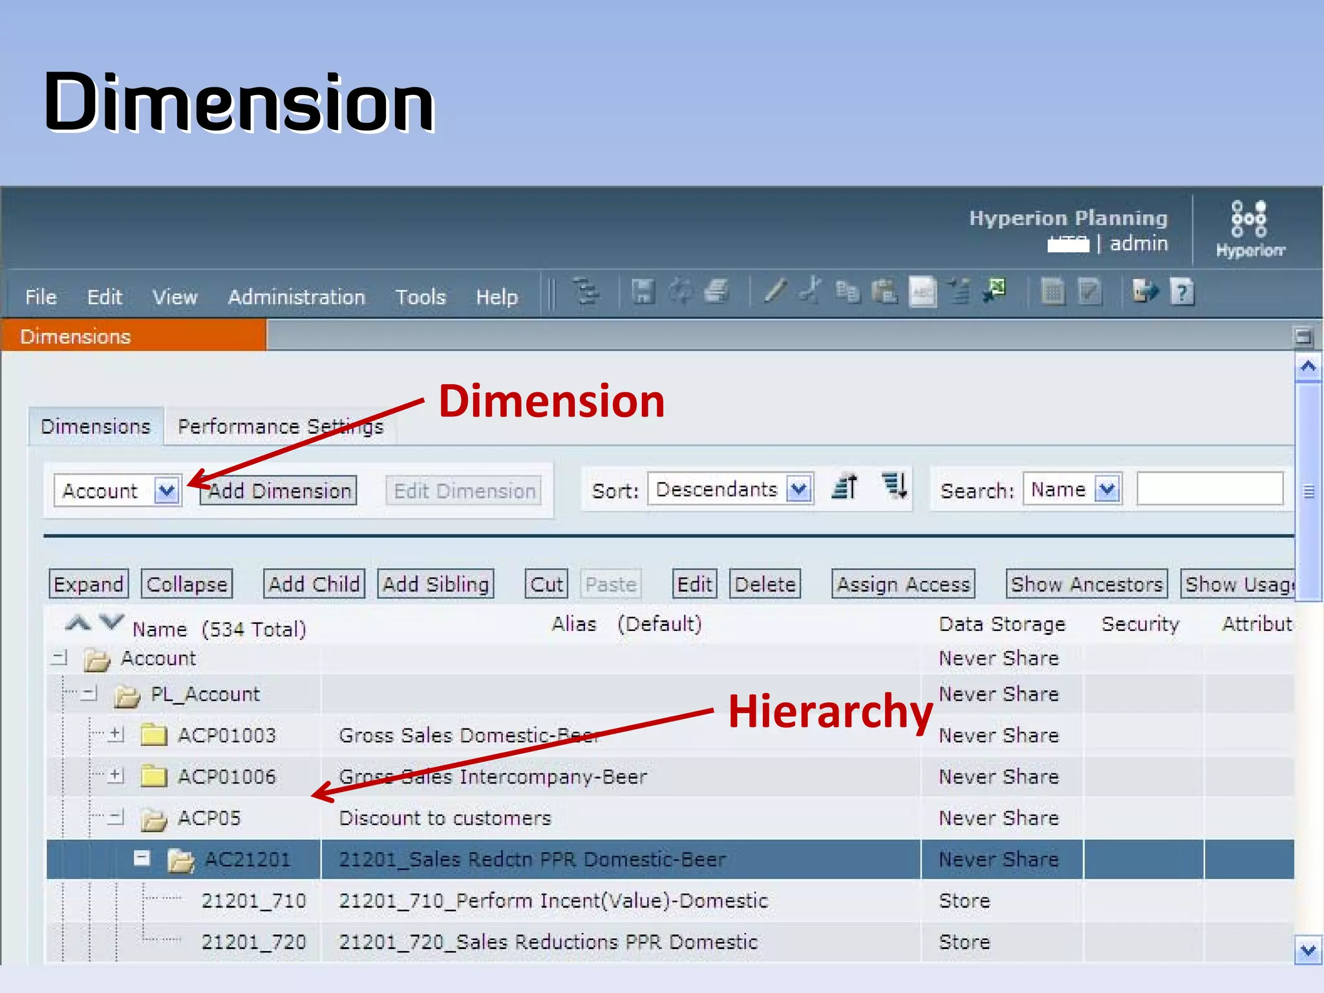The image size is (1324, 993).
Task: Expand the ACP01003 tree node
Action: point(116,734)
